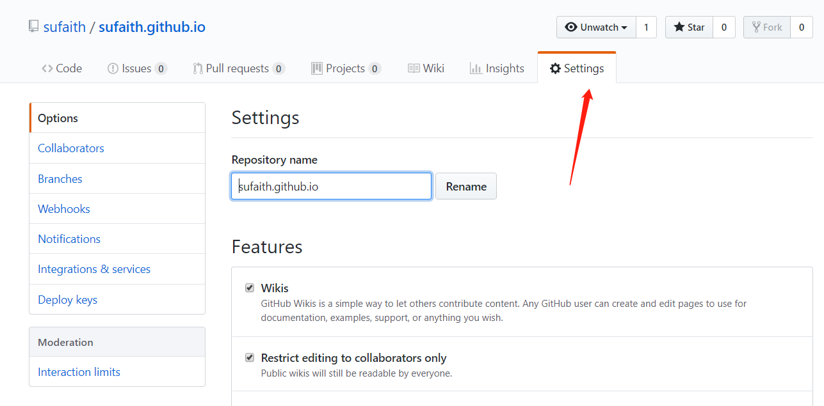Image resolution: width=824 pixels, height=406 pixels.
Task: Click the Rename button
Action: click(466, 187)
